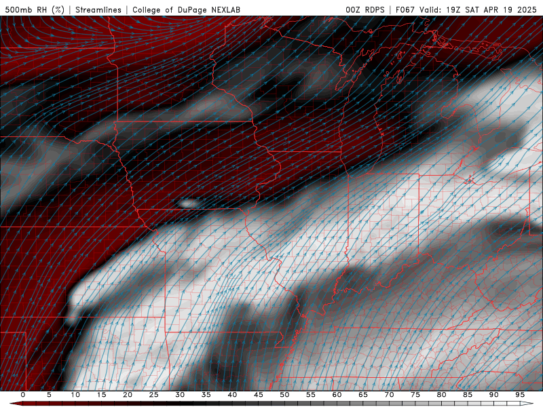Click the "Streamlines" header label
The image size is (543, 407).
[x=98, y=9]
